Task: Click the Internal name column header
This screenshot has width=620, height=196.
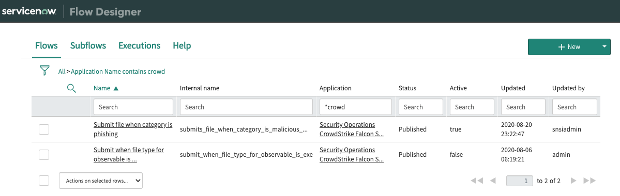Action: [x=199, y=88]
